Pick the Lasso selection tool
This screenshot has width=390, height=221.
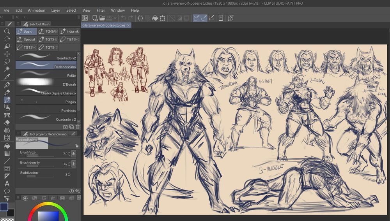pyautogui.click(x=7, y=61)
